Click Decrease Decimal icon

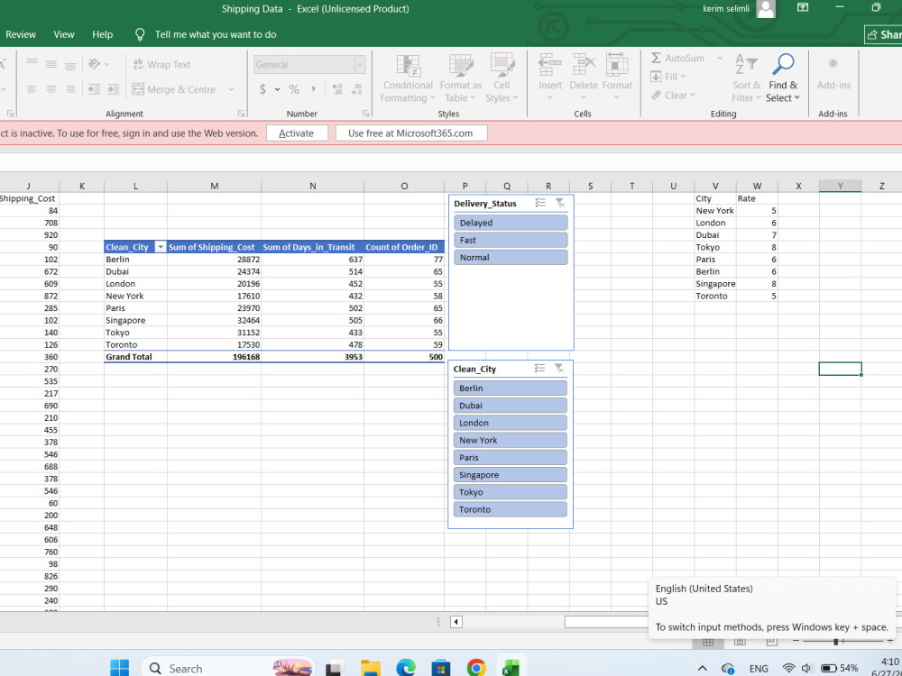click(356, 89)
